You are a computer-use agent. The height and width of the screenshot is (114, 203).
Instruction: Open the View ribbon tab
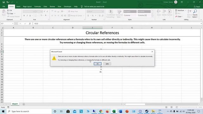click(x=59, y=6)
